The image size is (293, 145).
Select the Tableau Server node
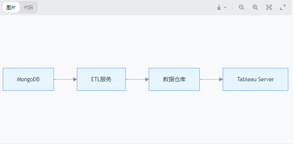256,79
